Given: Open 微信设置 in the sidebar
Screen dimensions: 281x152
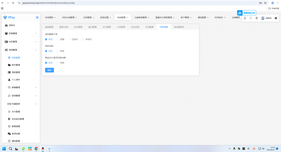Looking at the screenshot, I should coord(16,134).
